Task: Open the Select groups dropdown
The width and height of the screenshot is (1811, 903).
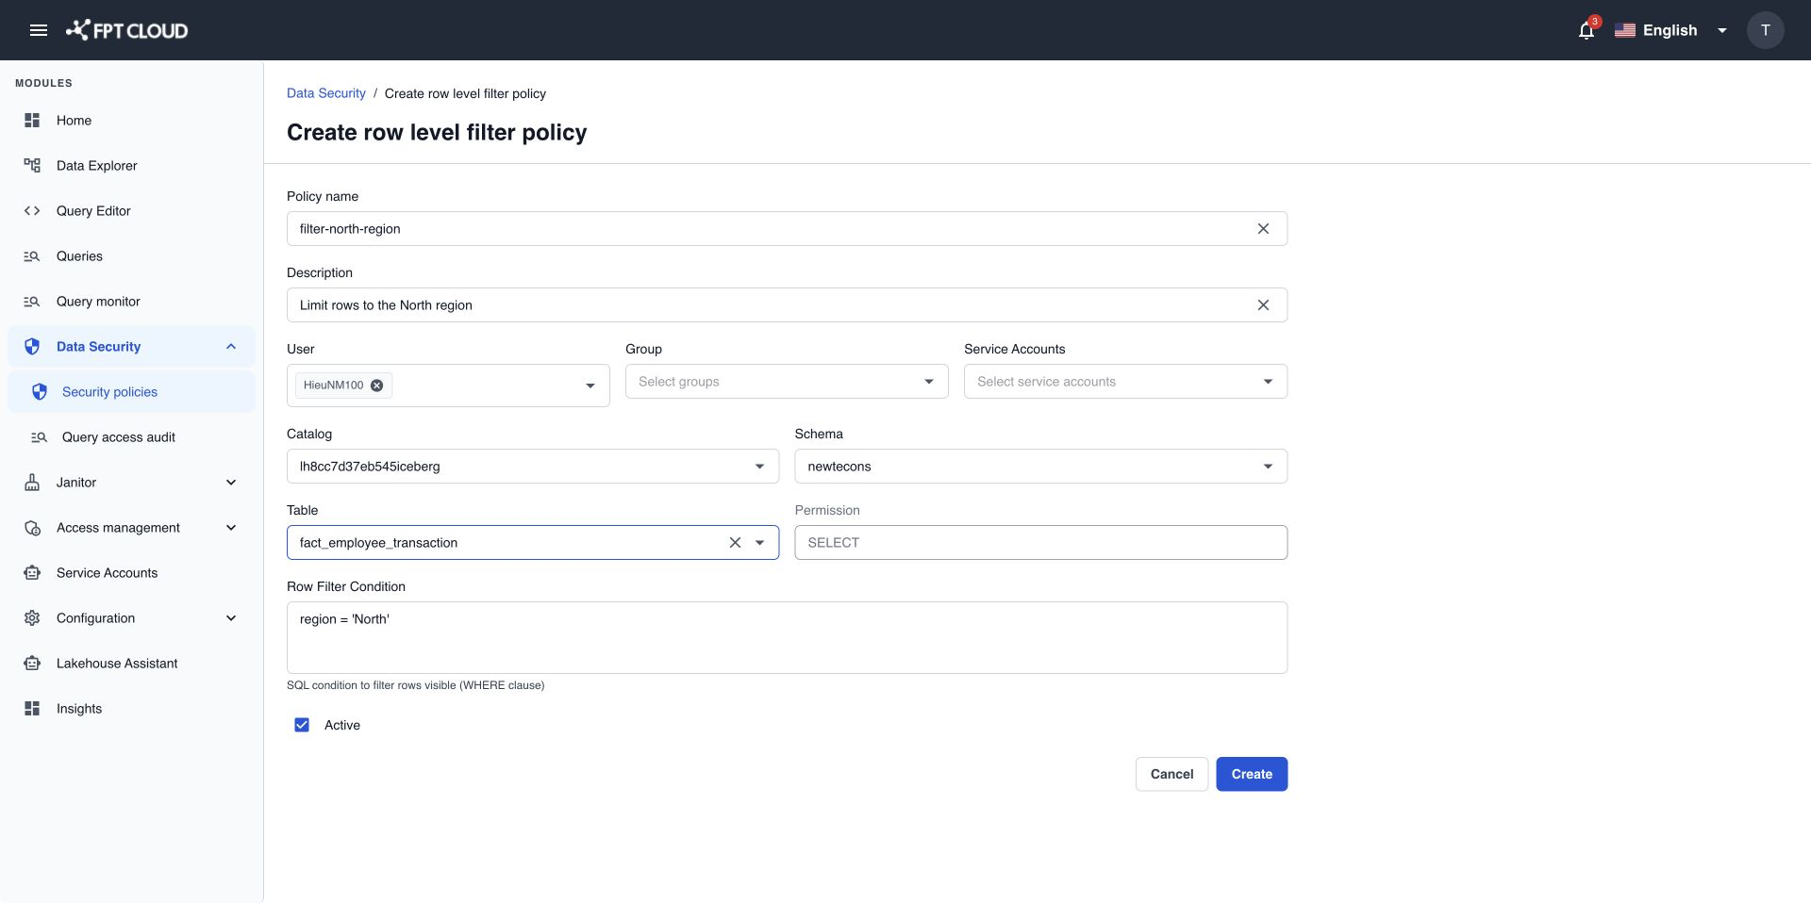Action: click(x=787, y=382)
